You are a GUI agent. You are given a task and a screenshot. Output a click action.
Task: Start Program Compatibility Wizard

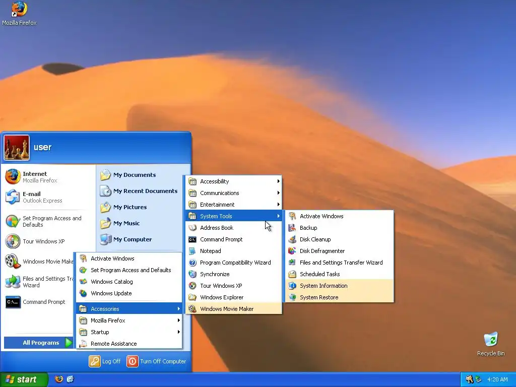[234, 262]
